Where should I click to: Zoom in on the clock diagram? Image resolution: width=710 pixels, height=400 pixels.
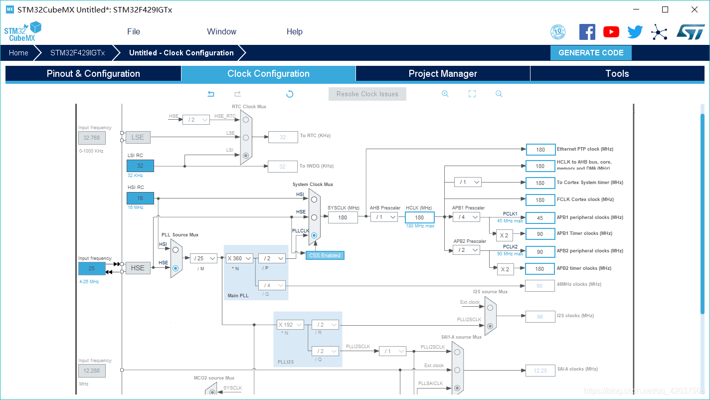(x=445, y=94)
